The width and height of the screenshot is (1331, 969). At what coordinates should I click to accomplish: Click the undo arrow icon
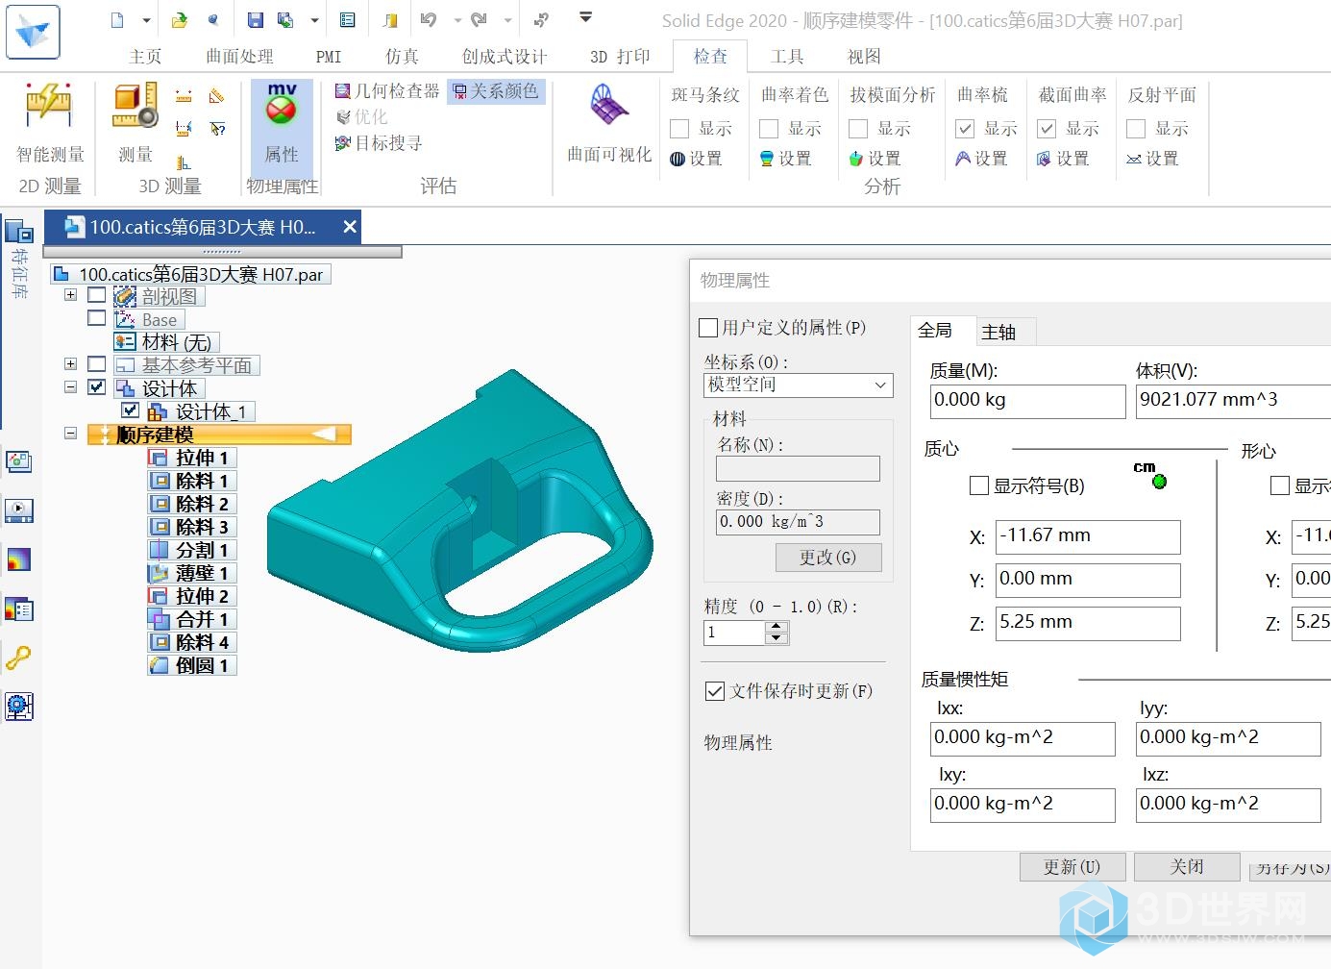[x=429, y=19]
